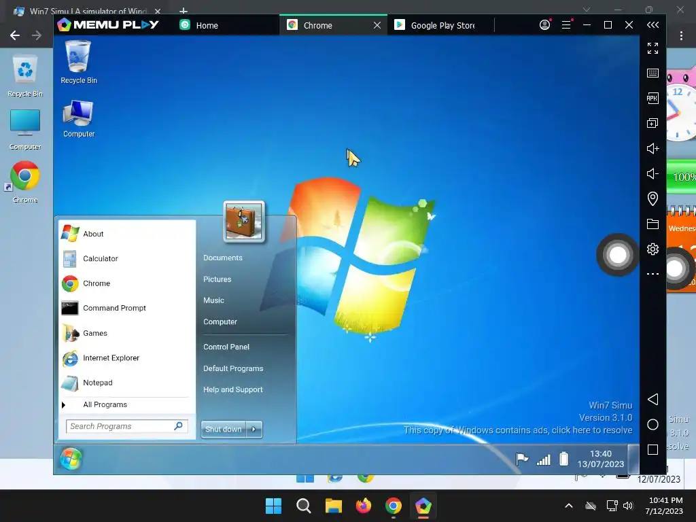Expand All Programs in the Start menu

coord(127,405)
